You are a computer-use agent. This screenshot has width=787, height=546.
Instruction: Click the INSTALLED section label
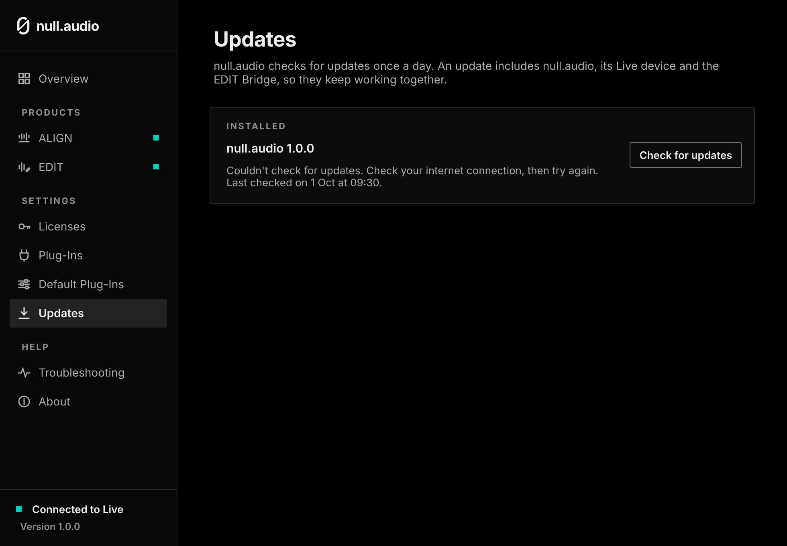(x=256, y=126)
